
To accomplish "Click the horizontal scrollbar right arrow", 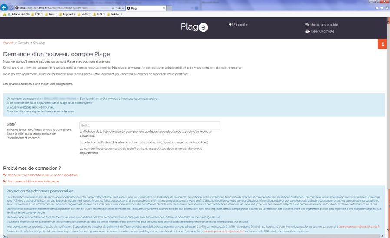I will click(x=383, y=235).
